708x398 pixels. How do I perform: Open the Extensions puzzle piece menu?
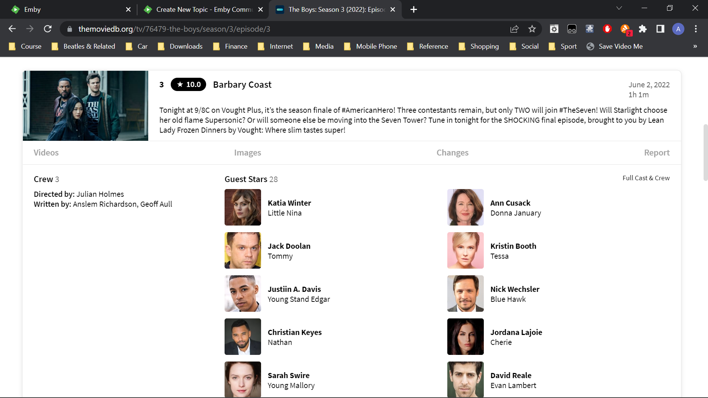643,29
